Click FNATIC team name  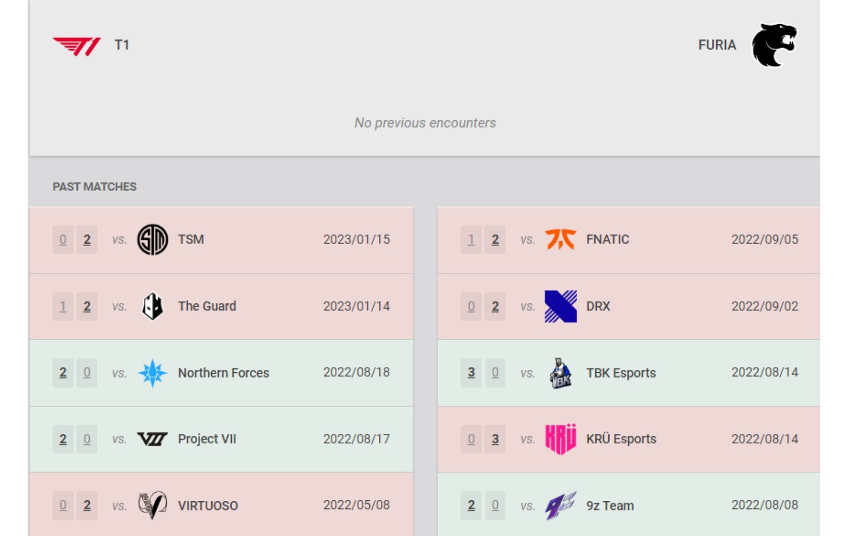[608, 240]
